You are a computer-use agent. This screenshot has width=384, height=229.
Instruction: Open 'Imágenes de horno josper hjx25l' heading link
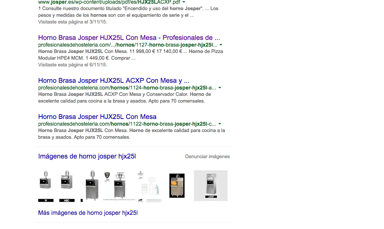point(87,156)
